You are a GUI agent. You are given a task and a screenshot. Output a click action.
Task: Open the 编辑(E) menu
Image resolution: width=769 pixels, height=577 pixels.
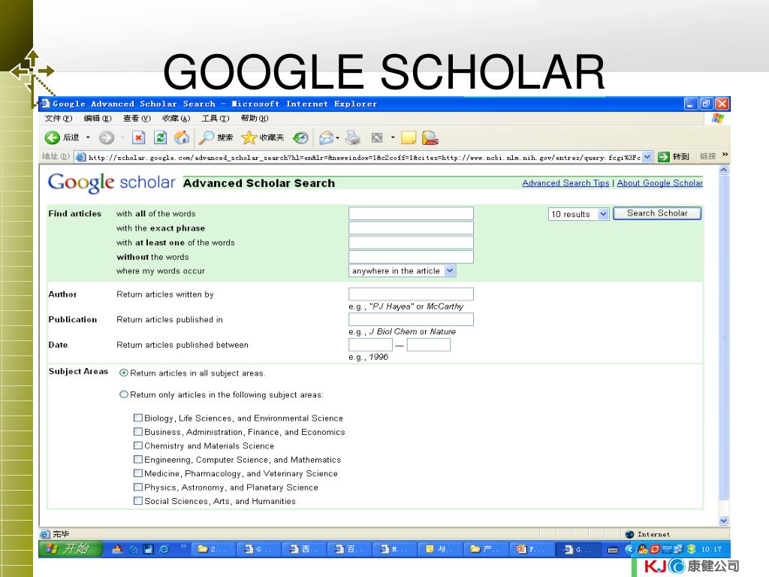[x=98, y=118]
